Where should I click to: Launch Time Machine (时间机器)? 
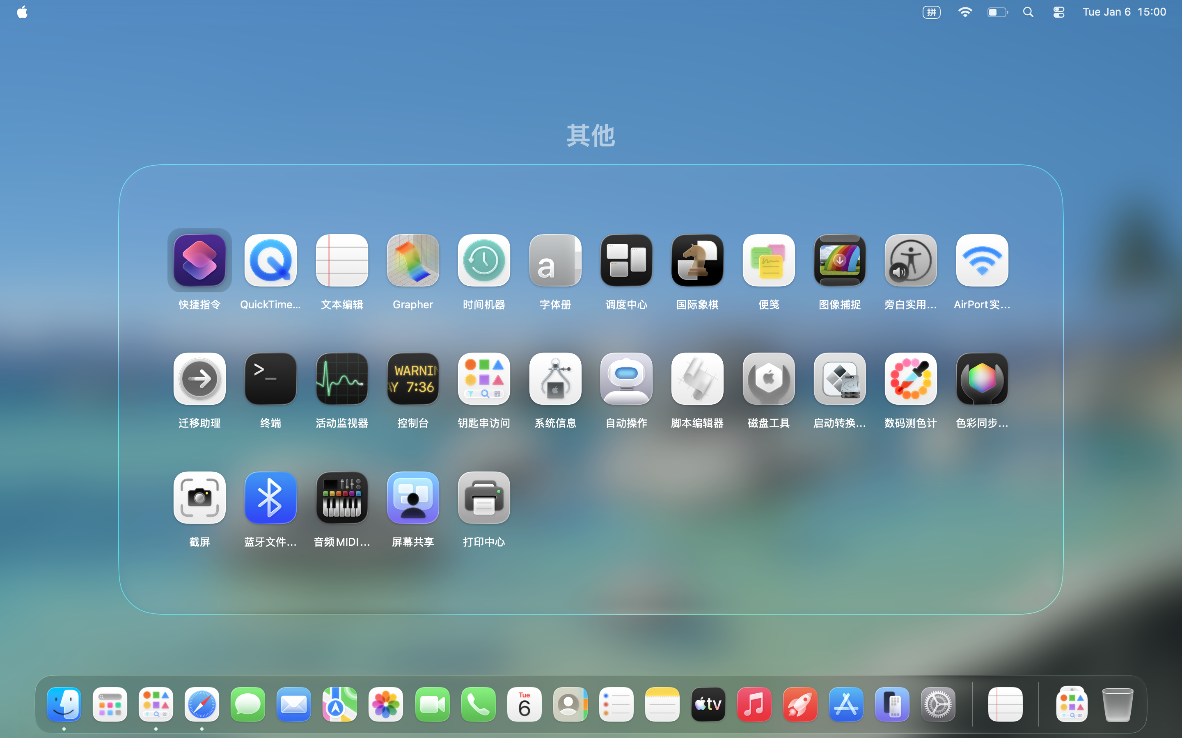tap(483, 261)
